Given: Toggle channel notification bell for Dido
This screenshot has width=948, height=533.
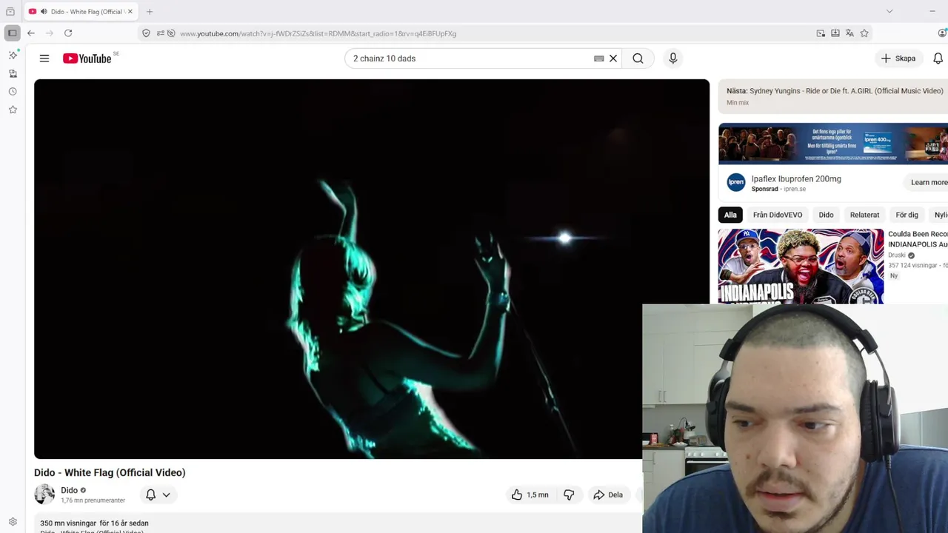Looking at the screenshot, I should click(x=150, y=495).
